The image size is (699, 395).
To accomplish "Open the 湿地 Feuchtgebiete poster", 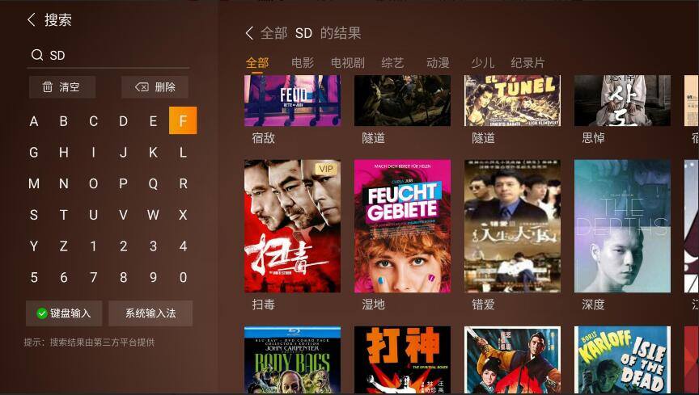I will [403, 226].
